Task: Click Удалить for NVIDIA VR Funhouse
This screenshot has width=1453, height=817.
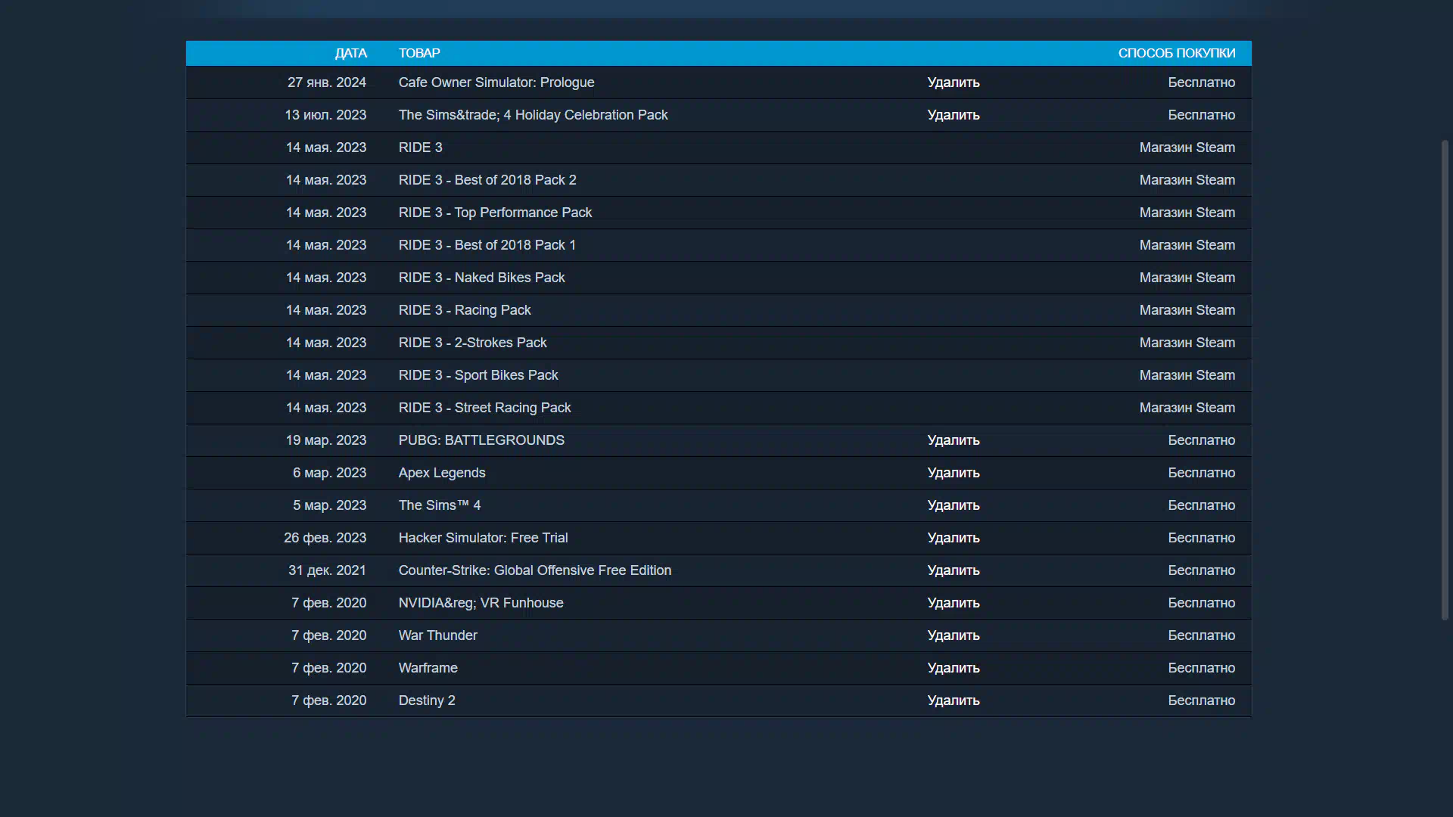Action: click(954, 603)
